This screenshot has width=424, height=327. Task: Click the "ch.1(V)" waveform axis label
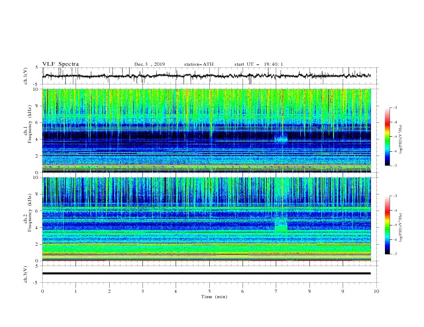26,76
